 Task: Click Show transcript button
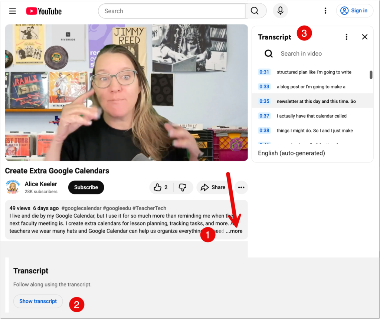pyautogui.click(x=38, y=301)
